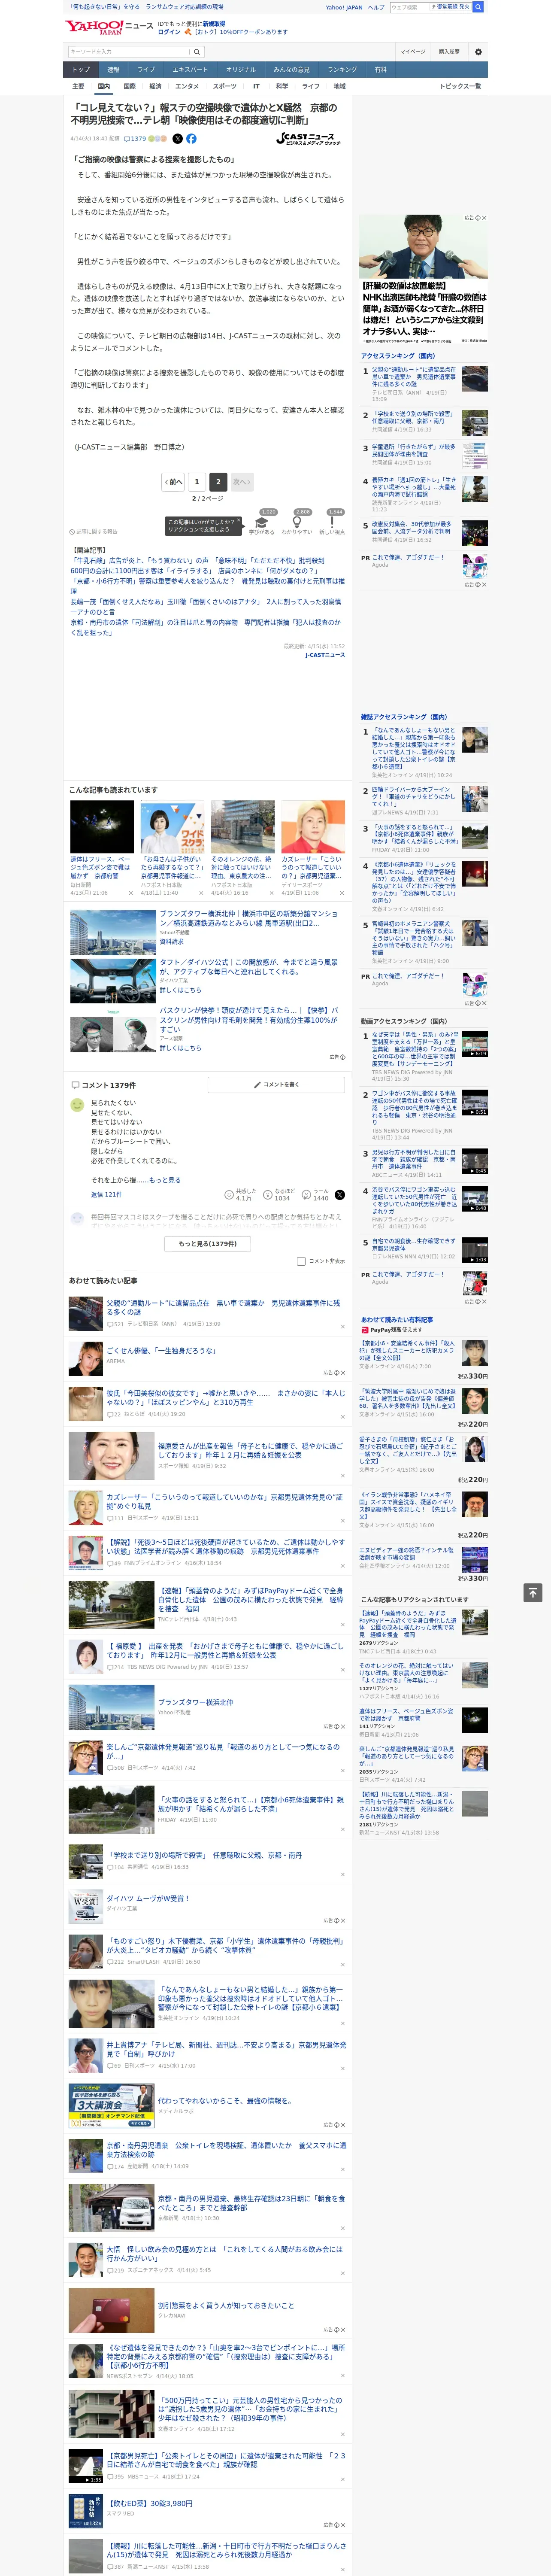
Task: Open the トピックス一覧 link
Action: [460, 86]
